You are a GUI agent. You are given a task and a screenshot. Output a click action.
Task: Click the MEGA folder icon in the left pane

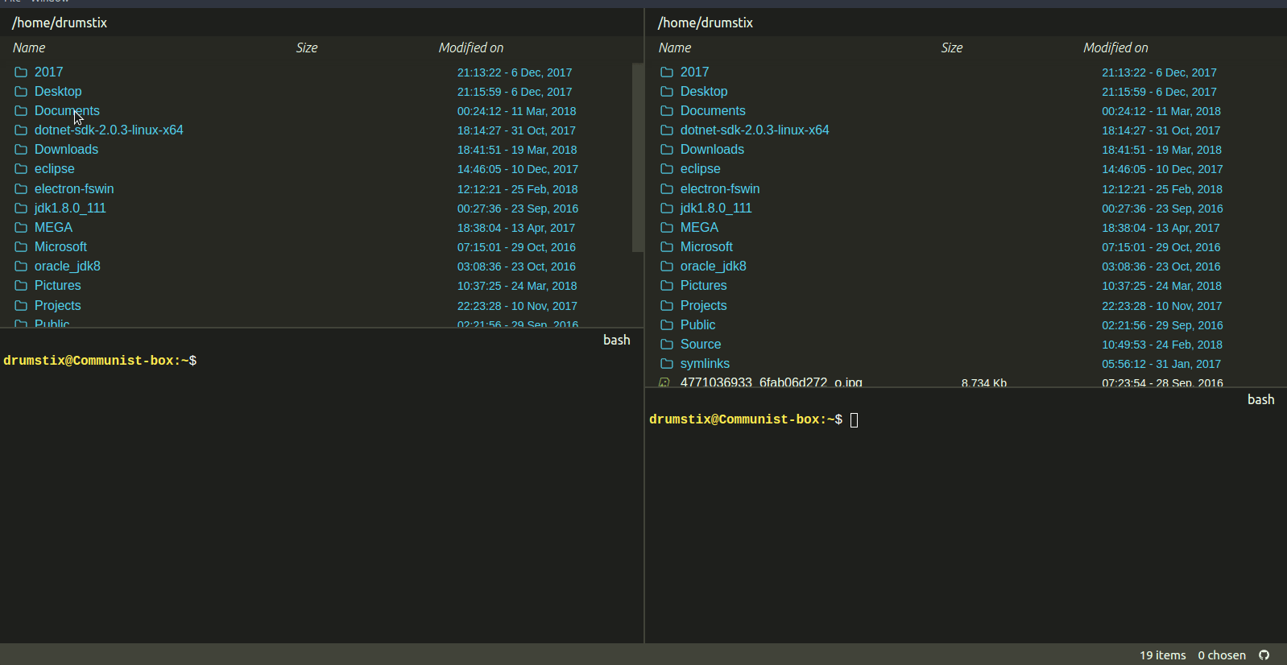21,228
